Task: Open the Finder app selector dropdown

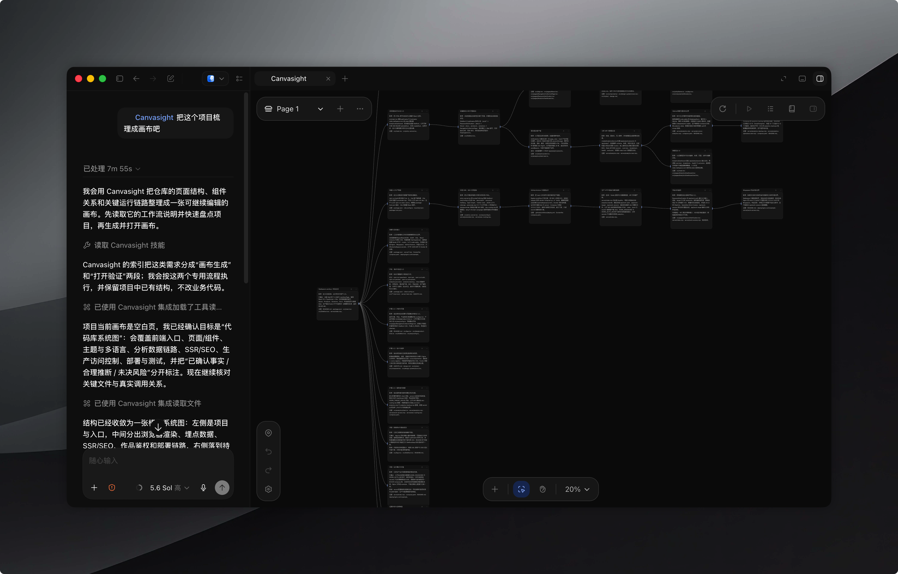Action: [216, 79]
